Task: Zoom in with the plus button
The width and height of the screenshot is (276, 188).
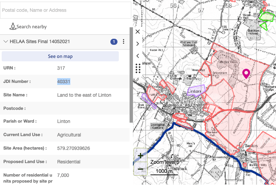Action: [x=140, y=155]
